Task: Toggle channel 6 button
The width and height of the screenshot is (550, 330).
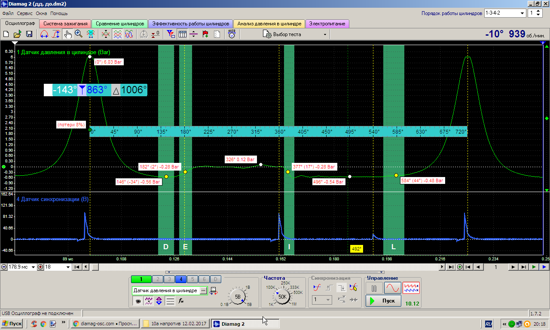Action: tap(204, 279)
